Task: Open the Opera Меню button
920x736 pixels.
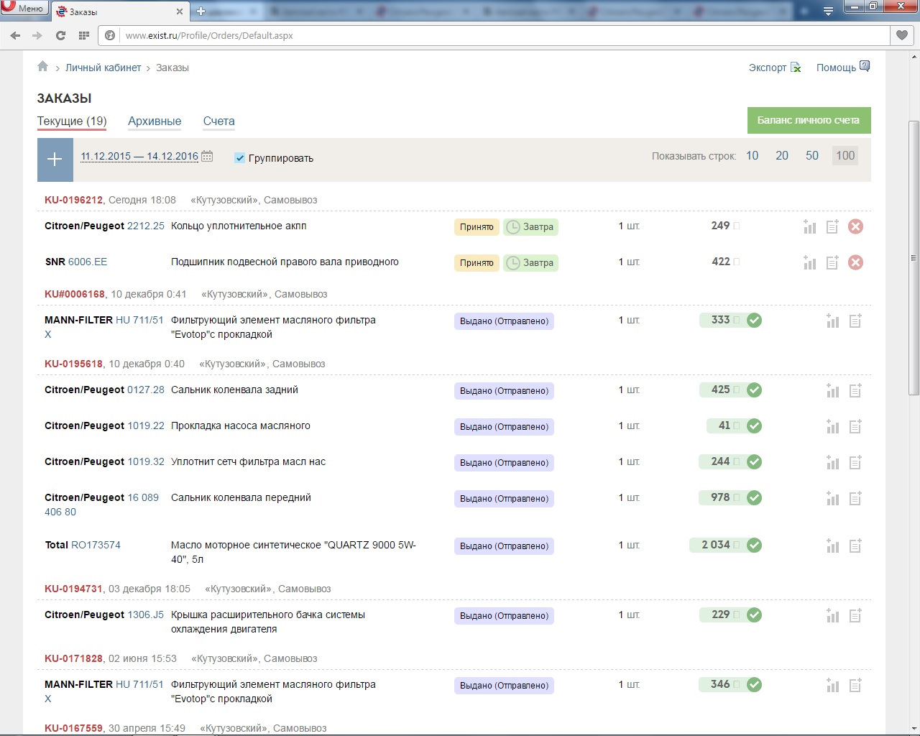Action: click(24, 9)
